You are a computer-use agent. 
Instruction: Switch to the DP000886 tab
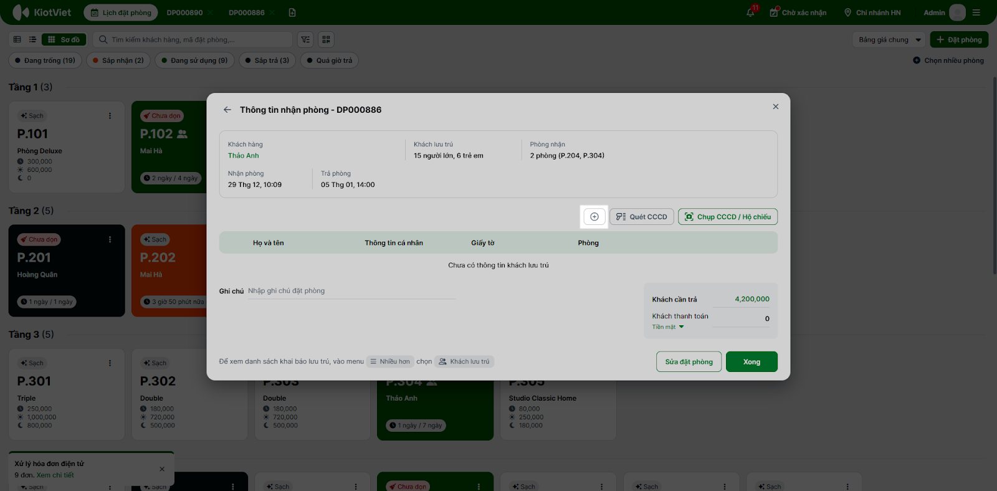coord(247,12)
